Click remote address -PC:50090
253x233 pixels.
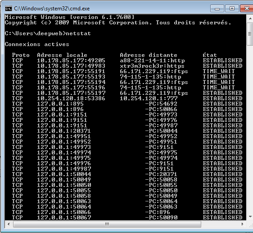click(x=161, y=218)
